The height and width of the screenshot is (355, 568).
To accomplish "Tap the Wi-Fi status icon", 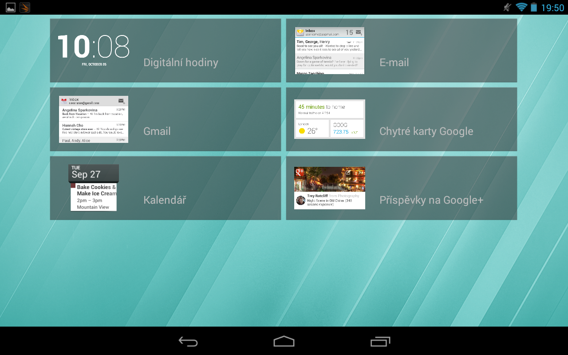I will (x=521, y=7).
